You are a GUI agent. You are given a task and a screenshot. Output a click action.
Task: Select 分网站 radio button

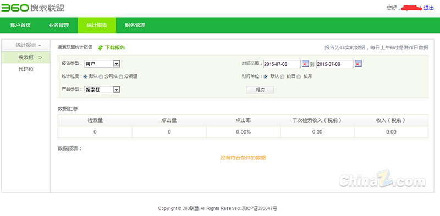(101, 76)
